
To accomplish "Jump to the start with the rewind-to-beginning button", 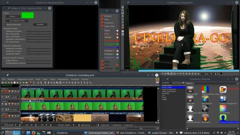I will point(3,82).
